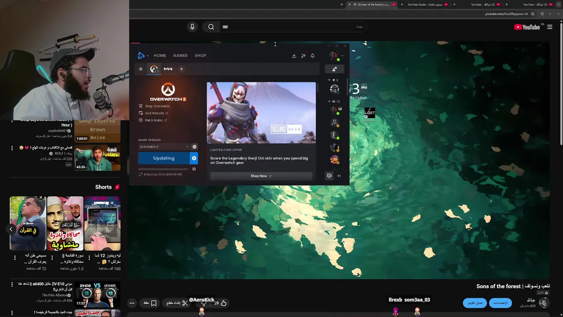Open Battle.net notifications bell
This screenshot has height=317, width=563.
pyautogui.click(x=312, y=55)
